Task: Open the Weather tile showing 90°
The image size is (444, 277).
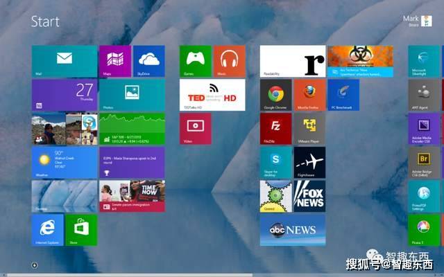Action: (65, 163)
